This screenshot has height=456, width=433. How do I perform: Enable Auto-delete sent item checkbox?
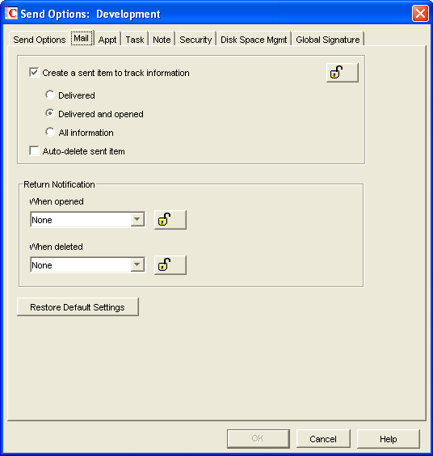(x=34, y=151)
